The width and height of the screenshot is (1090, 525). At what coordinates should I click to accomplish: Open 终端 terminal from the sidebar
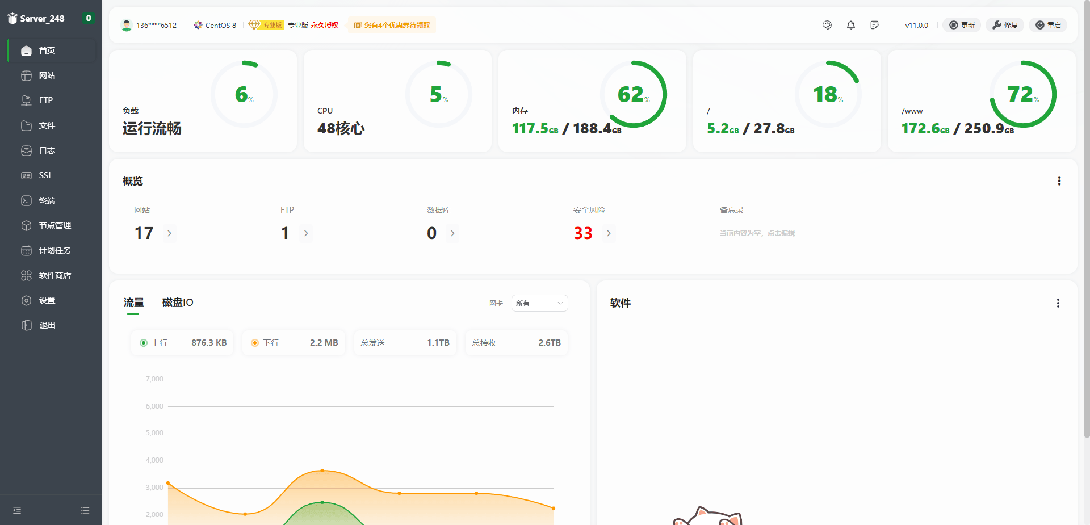pyautogui.click(x=47, y=200)
